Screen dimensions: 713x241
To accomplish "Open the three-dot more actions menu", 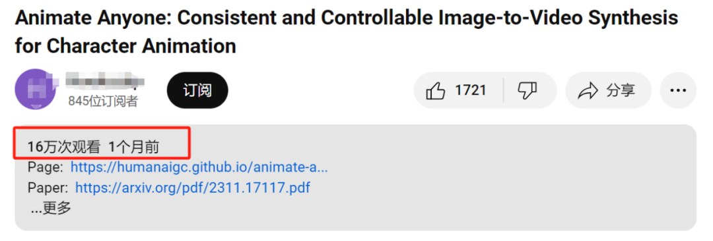I will click(x=677, y=90).
